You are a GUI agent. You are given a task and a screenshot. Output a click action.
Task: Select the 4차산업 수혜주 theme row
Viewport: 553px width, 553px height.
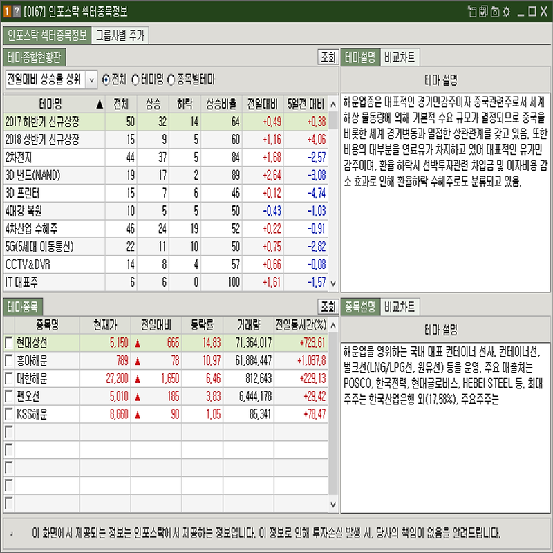coord(166,229)
